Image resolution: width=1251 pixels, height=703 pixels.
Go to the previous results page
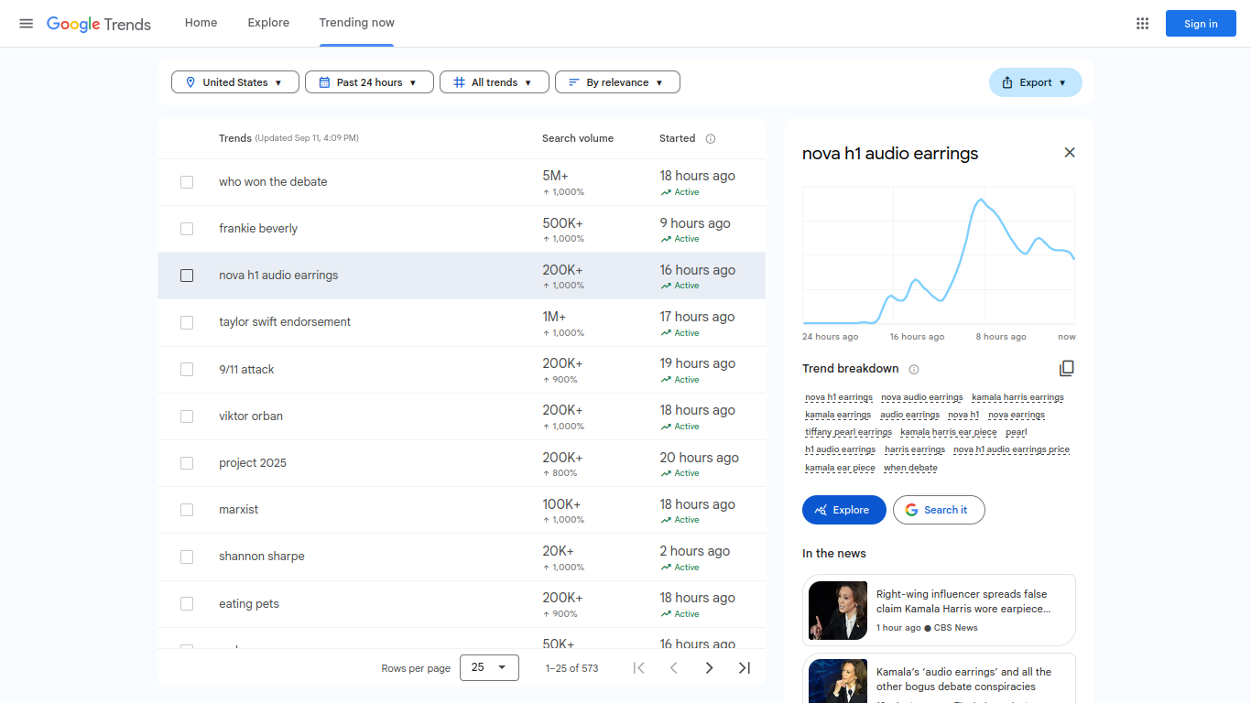click(x=674, y=668)
